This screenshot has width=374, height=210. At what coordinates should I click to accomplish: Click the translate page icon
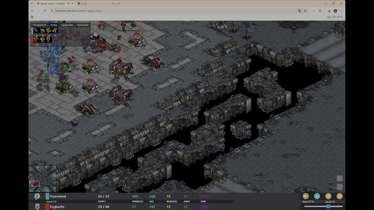pos(299,11)
